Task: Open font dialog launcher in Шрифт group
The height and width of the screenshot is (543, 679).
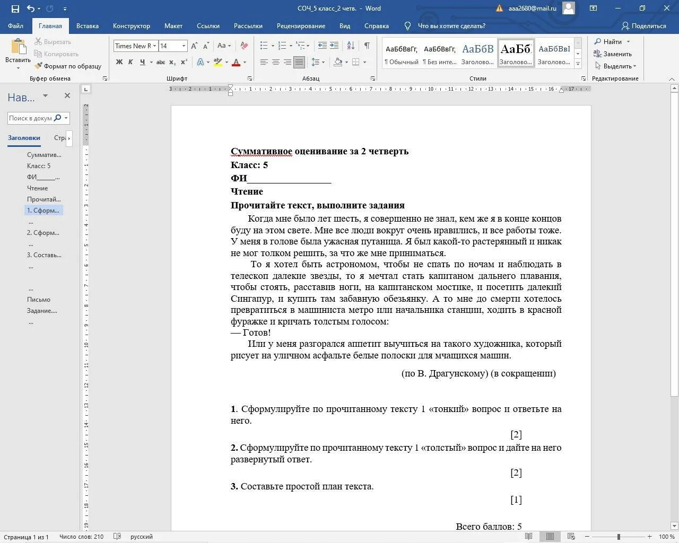Action: point(250,78)
